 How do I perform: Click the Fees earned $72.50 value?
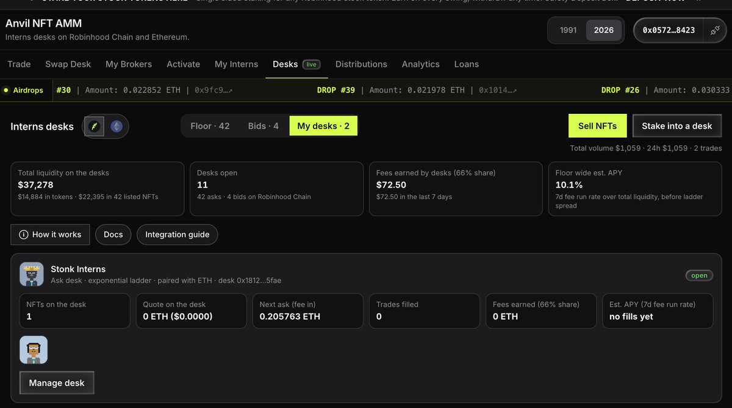tap(391, 185)
